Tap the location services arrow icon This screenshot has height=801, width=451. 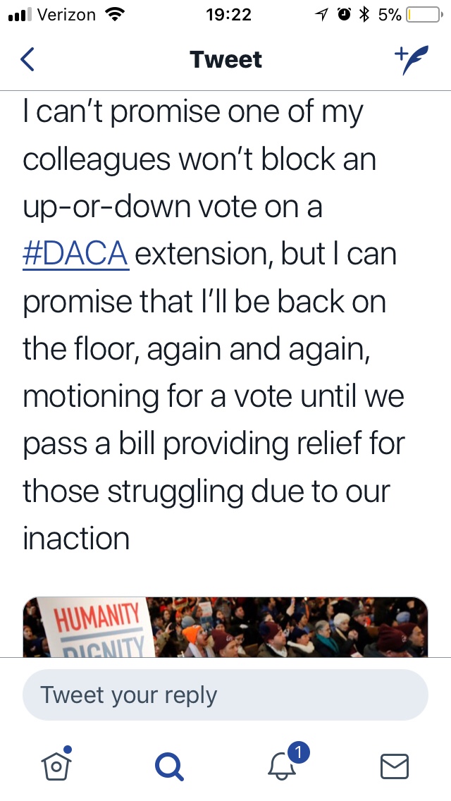click(323, 14)
